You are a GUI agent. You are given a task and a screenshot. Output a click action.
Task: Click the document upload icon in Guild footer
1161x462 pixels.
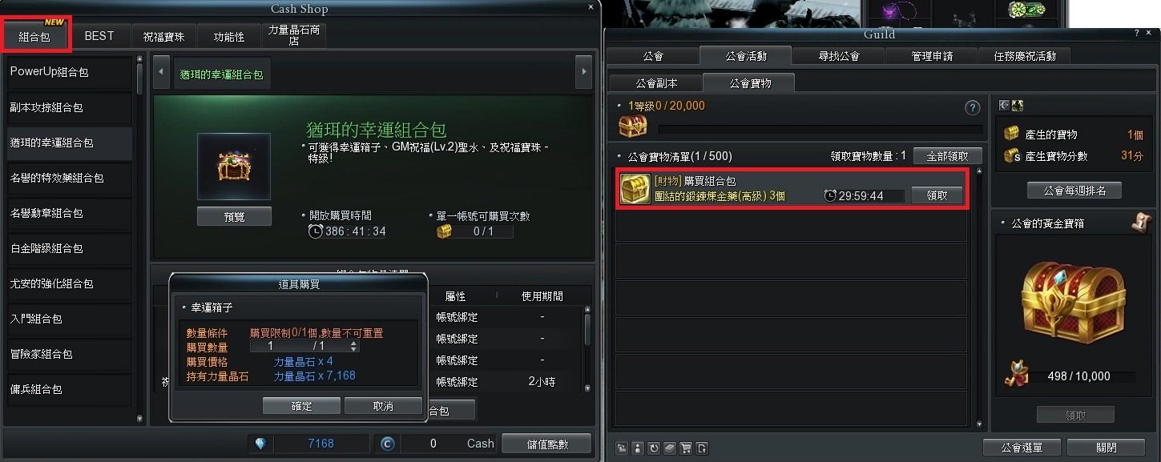(x=702, y=448)
